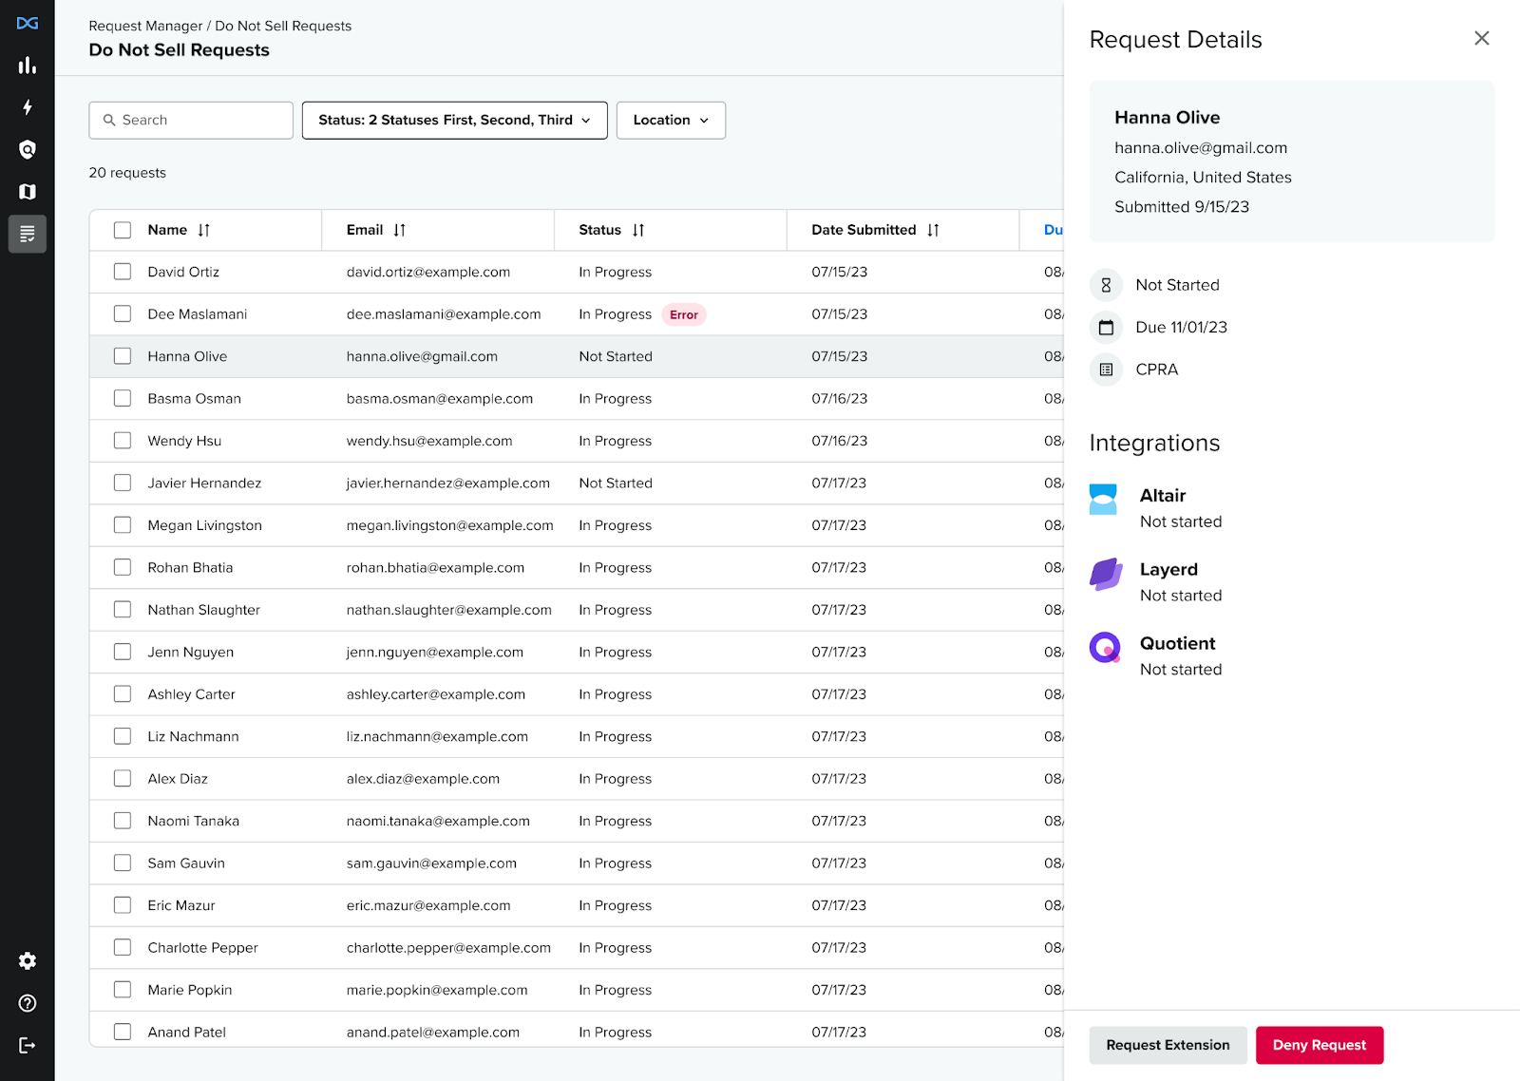
Task: Select the checkbox for Hanna Olive's row
Action: click(122, 356)
